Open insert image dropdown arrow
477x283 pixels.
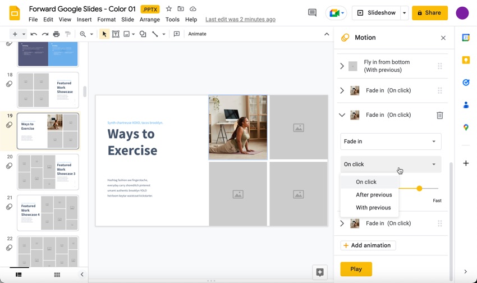click(x=133, y=34)
